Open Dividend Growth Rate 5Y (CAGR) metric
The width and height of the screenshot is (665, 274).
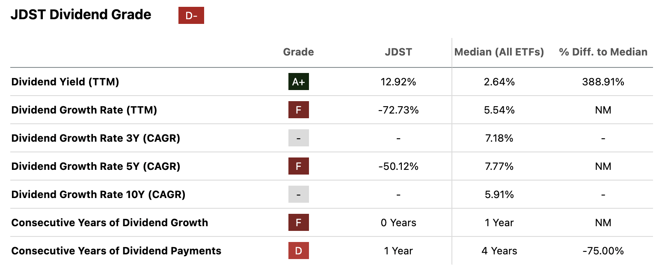tap(96, 166)
